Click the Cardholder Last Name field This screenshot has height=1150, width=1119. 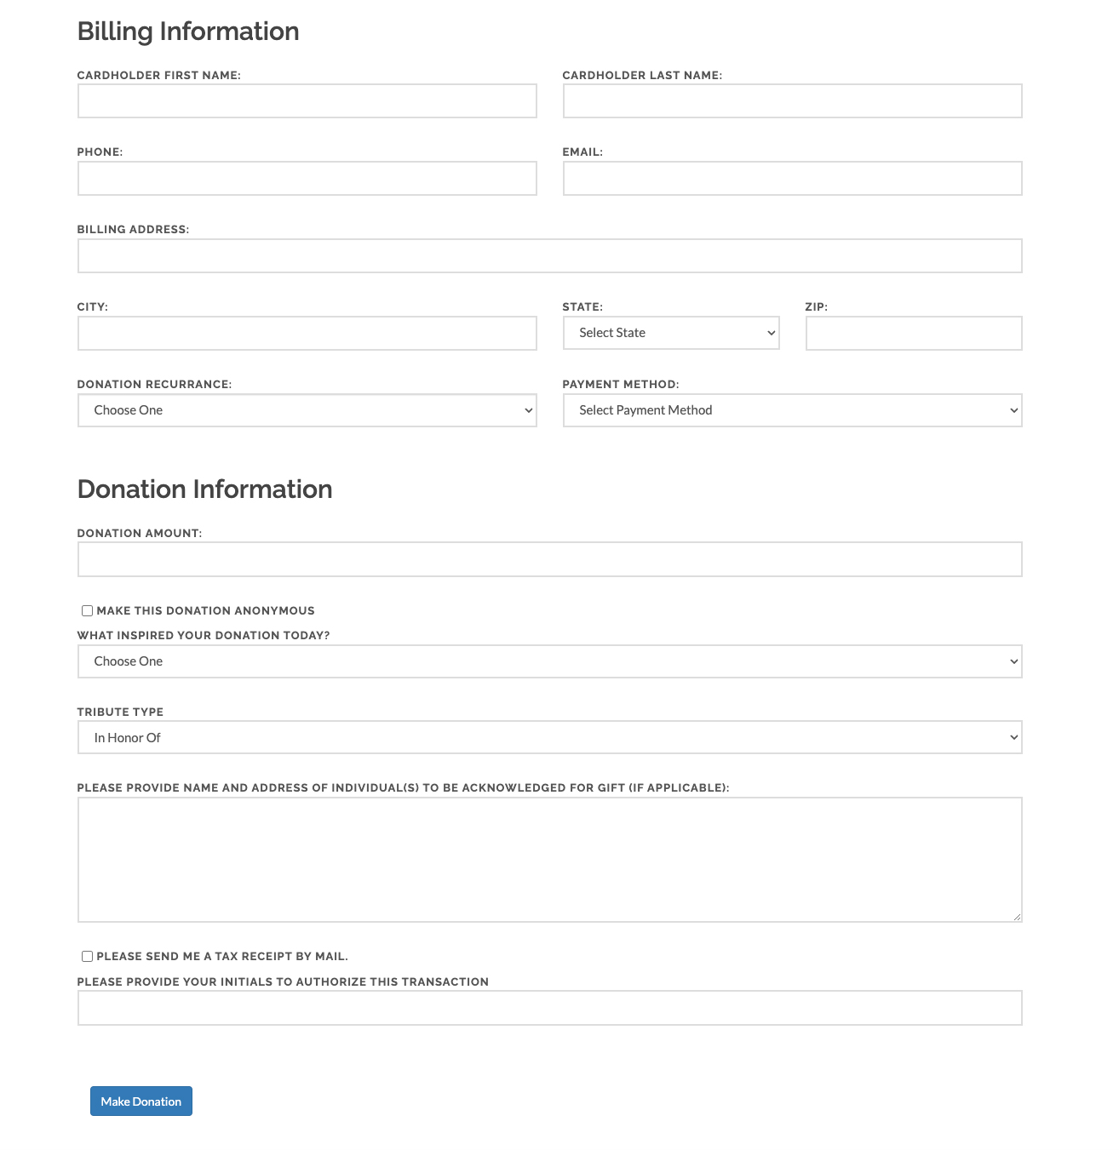[x=792, y=101]
